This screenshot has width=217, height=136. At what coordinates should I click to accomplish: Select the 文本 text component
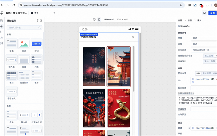[x=12, y=45]
